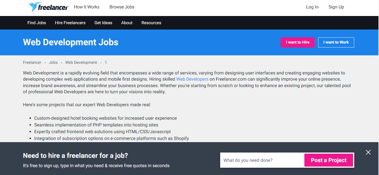The width and height of the screenshot is (379, 175).
Task: Go to Jobs breadcrumb link
Action: (x=53, y=63)
